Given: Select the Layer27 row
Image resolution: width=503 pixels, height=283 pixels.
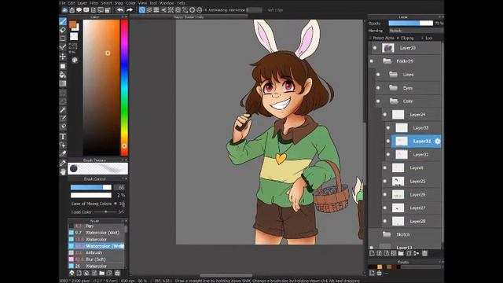Looking at the screenshot, I should click(x=412, y=208).
